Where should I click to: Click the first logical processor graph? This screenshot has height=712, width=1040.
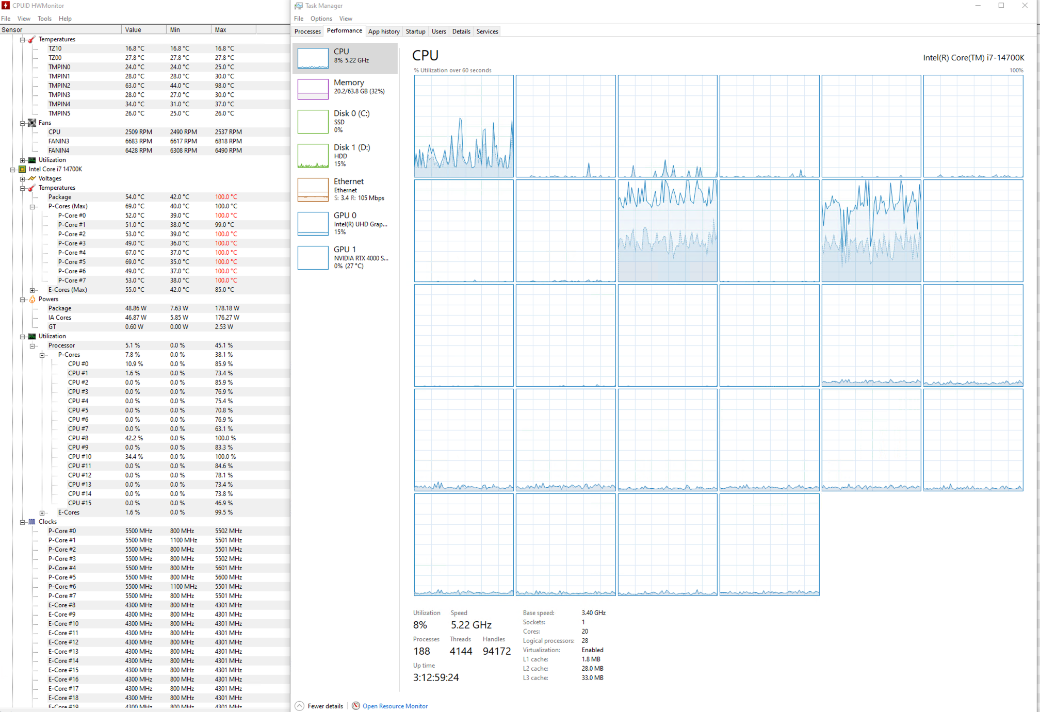[464, 126]
